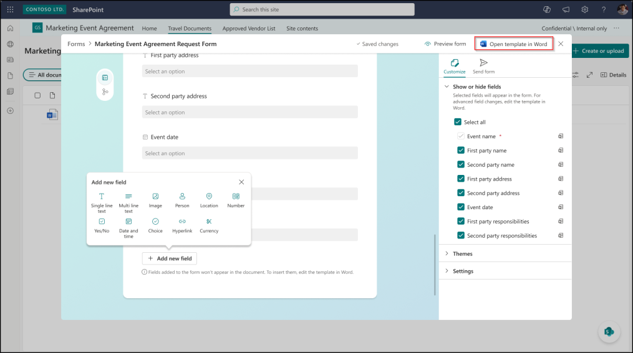The image size is (633, 353).
Task: Uncheck the First party address checkbox
Action: pos(461,179)
